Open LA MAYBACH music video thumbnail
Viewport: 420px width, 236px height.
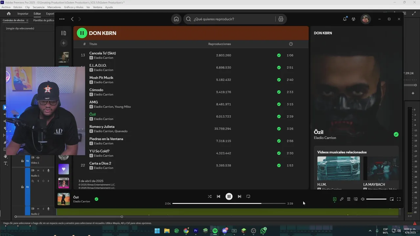click(x=381, y=168)
